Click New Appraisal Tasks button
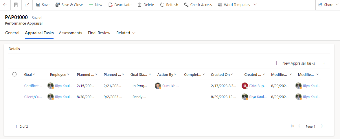 click(x=295, y=63)
